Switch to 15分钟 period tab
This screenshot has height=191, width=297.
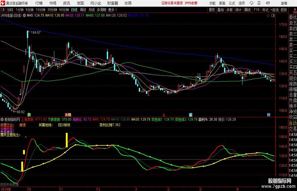pyautogui.click(x=40, y=10)
